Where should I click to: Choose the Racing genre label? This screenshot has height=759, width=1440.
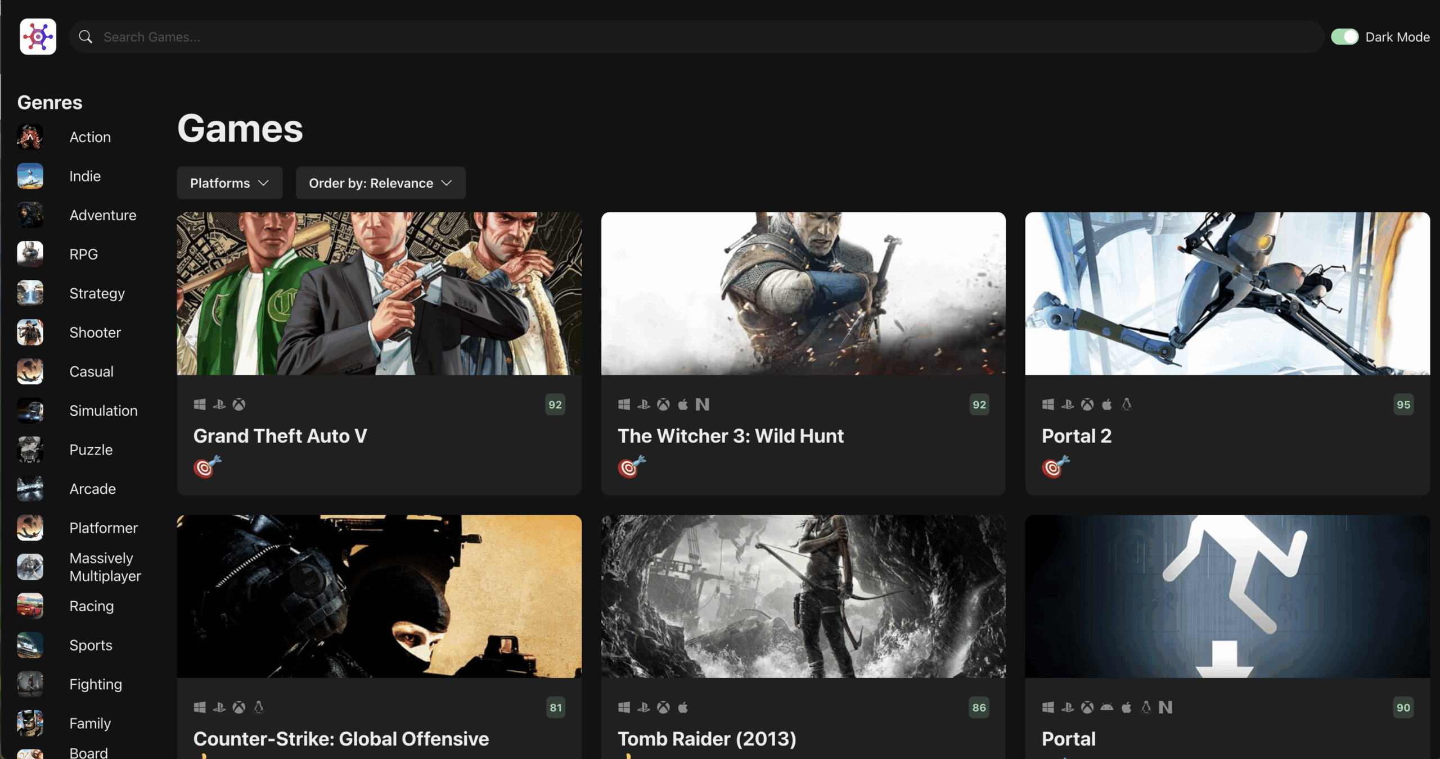point(91,606)
